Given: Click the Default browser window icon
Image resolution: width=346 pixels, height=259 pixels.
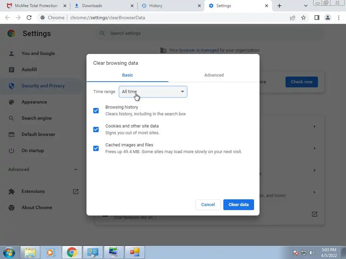Looking at the screenshot, I should [x=11, y=134].
